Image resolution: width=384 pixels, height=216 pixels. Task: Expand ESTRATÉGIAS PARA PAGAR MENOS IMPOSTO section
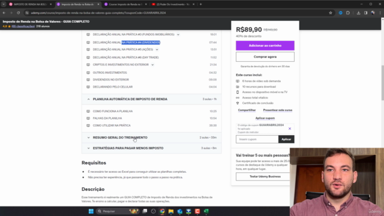point(152,148)
